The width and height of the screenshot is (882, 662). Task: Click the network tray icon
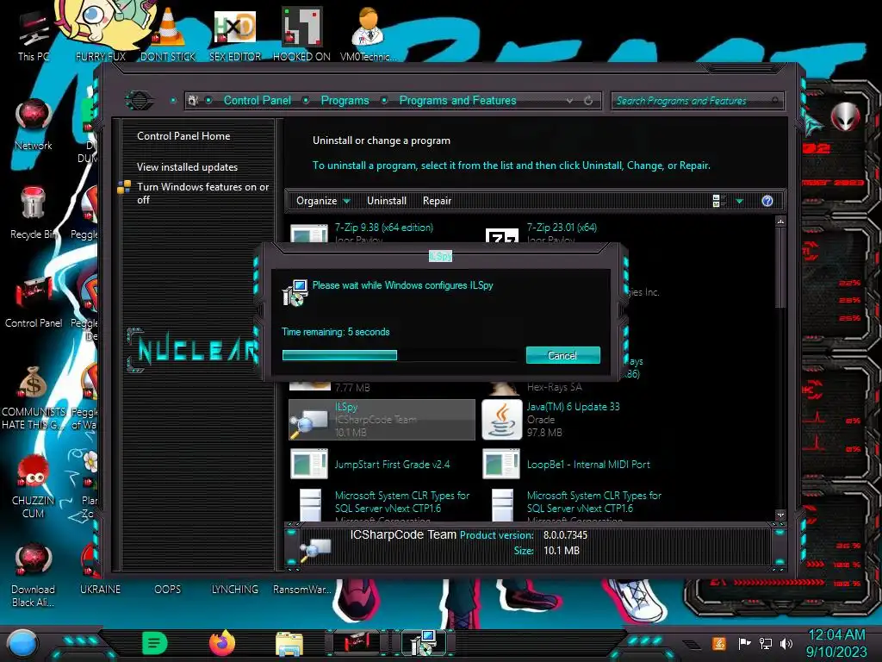click(x=765, y=643)
